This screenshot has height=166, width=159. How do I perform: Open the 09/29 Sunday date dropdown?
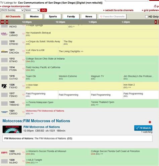point(12,10)
